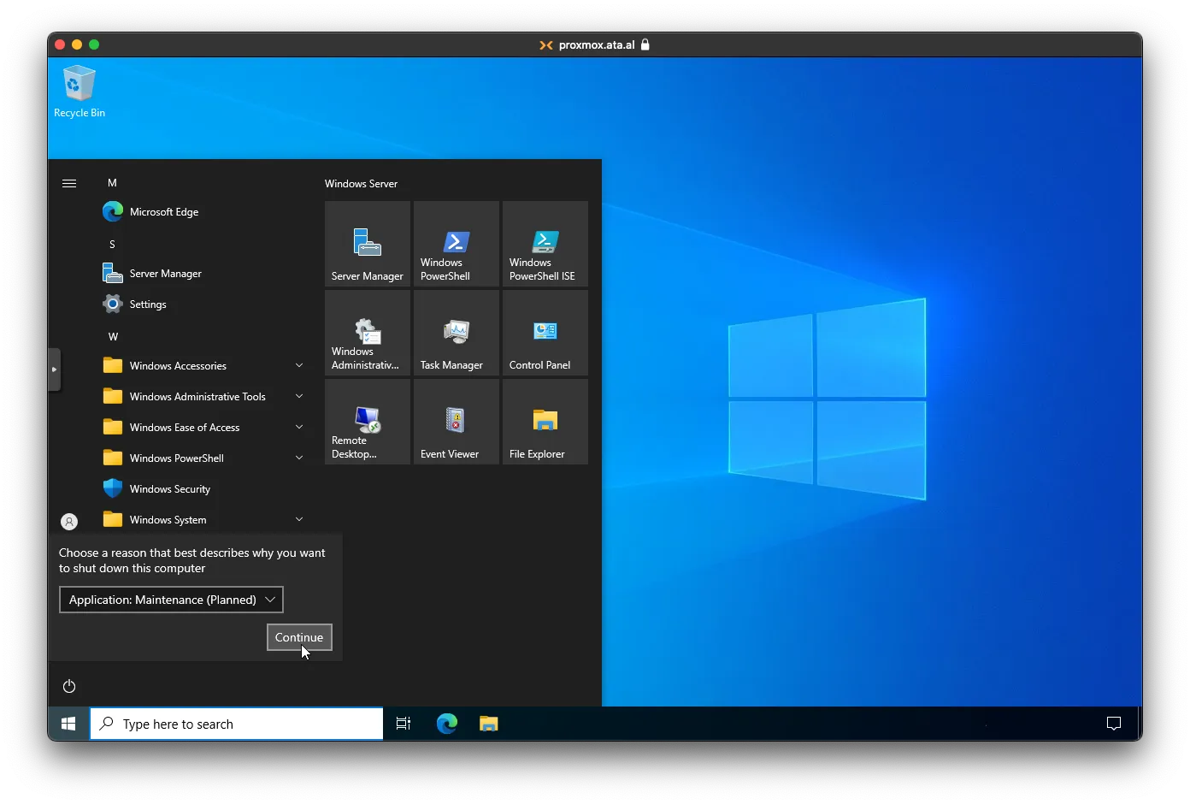Launch the Windows PowerShell tile
This screenshot has width=1190, height=804.
457,244
